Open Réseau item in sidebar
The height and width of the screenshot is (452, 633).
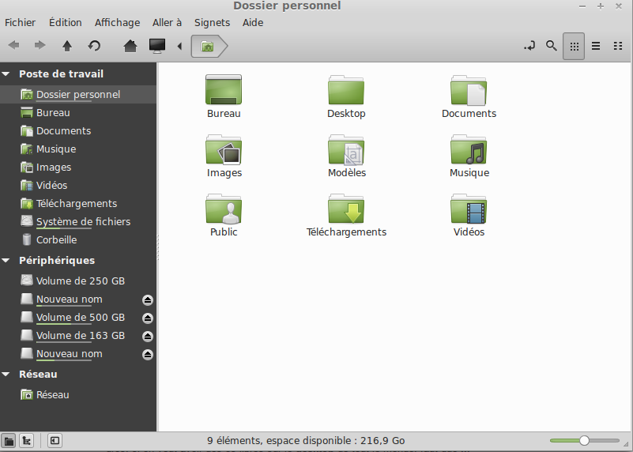(x=78, y=394)
